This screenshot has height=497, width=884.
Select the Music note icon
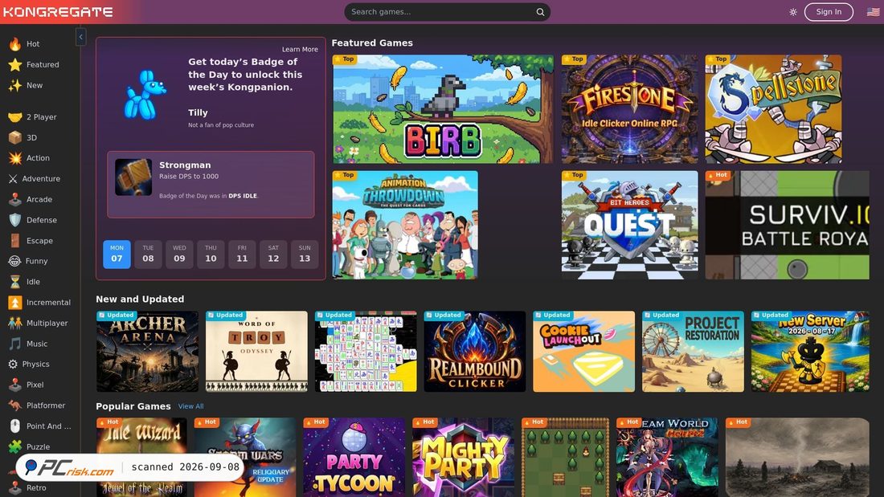[15, 344]
